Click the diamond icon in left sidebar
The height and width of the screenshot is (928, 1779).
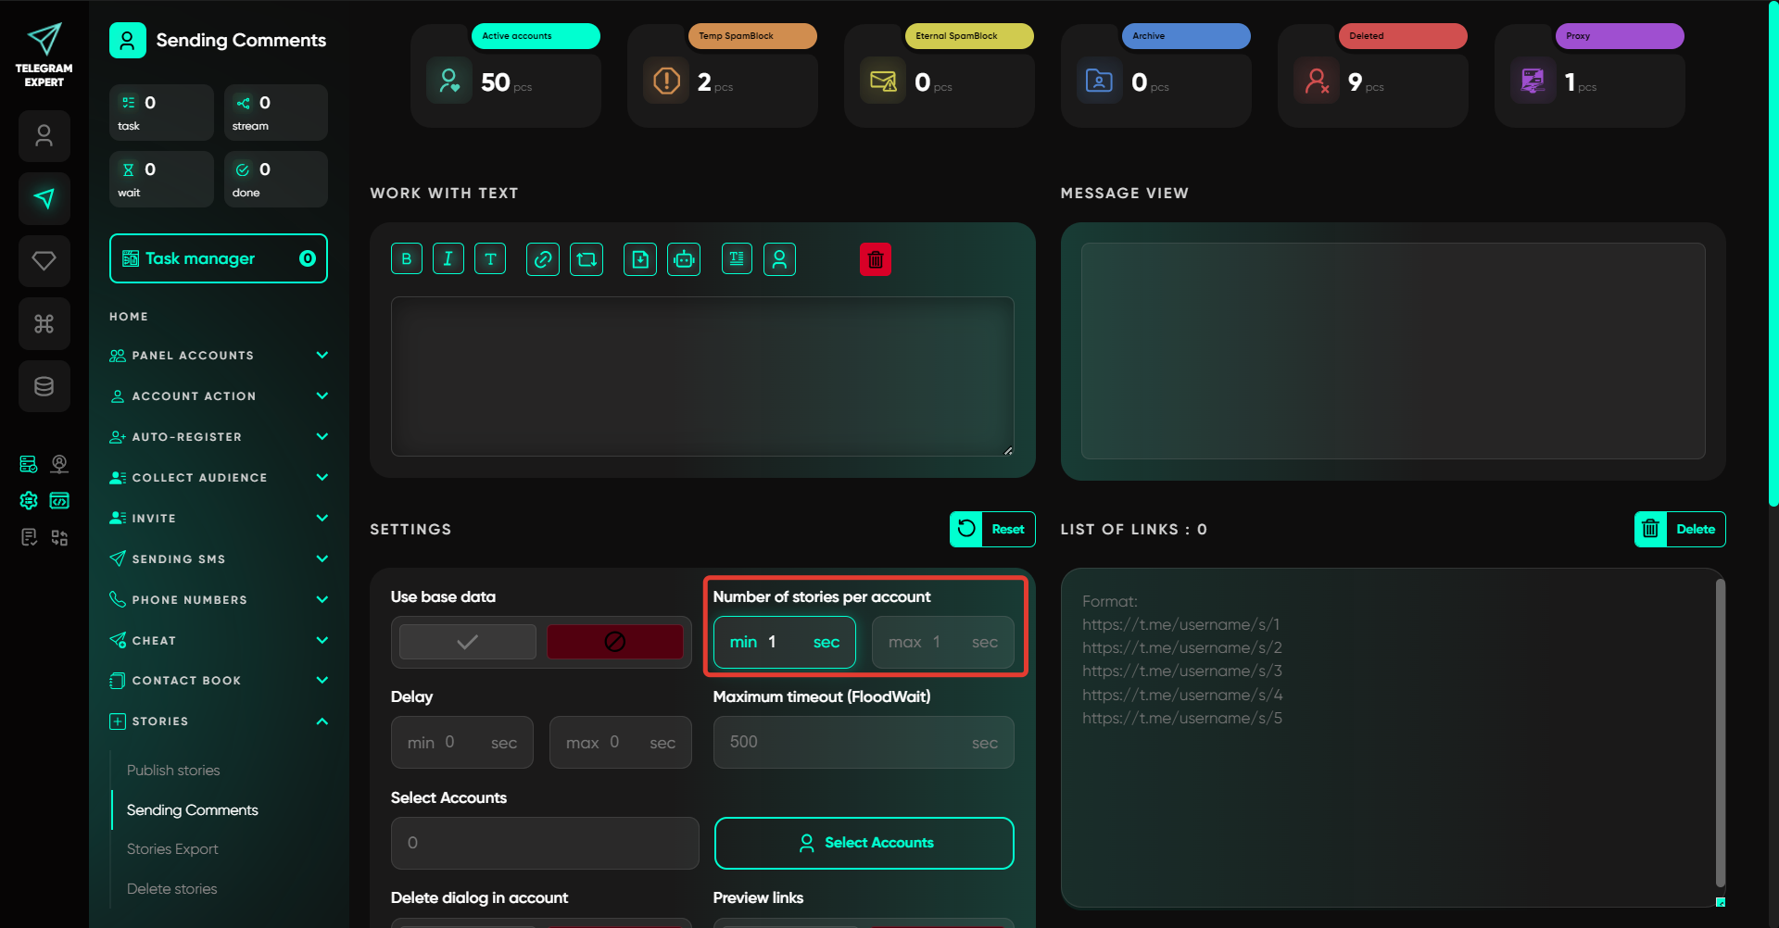[44, 261]
